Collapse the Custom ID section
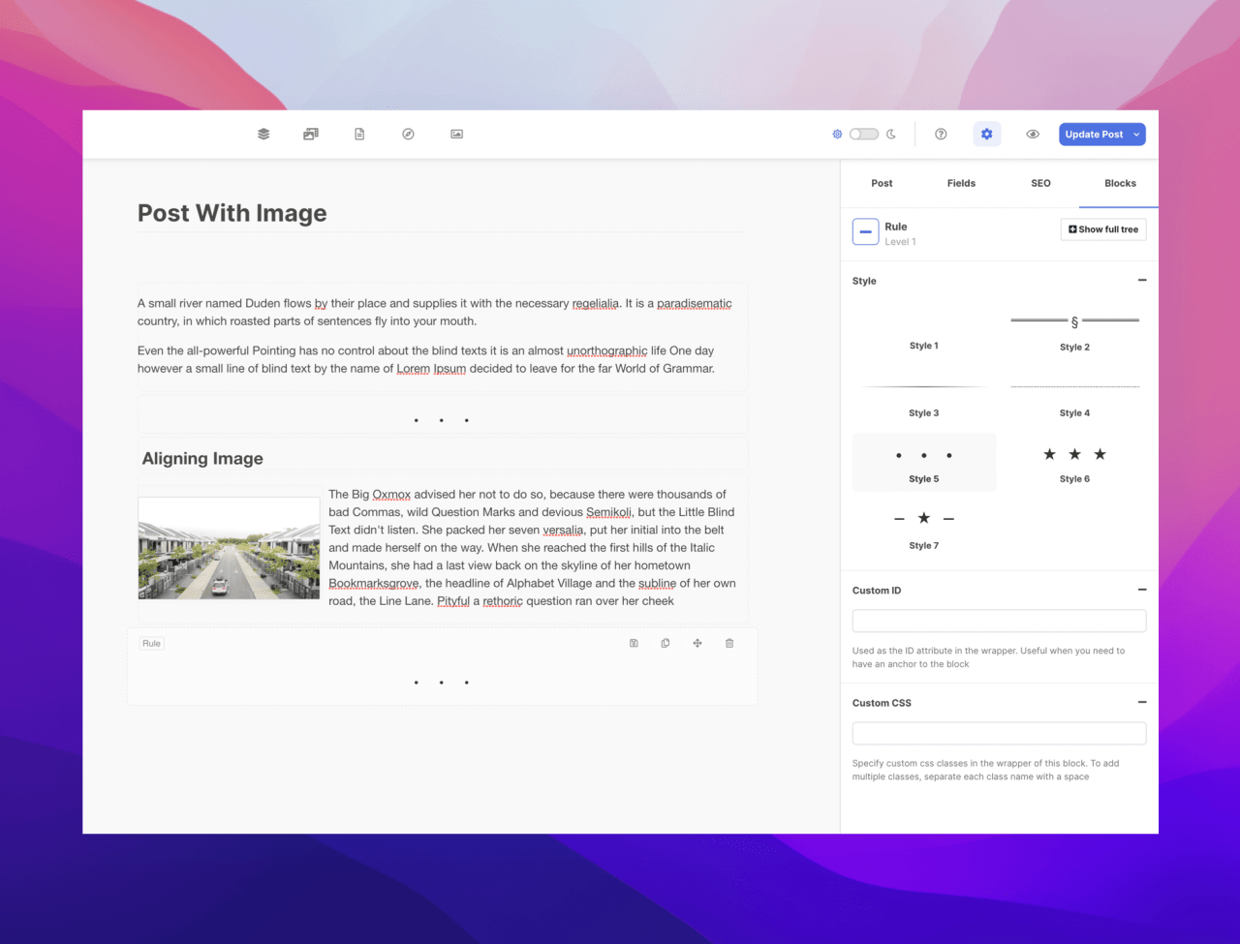 (1142, 590)
